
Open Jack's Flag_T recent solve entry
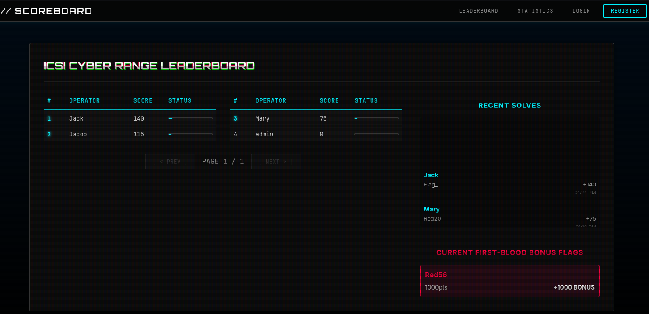pos(509,183)
